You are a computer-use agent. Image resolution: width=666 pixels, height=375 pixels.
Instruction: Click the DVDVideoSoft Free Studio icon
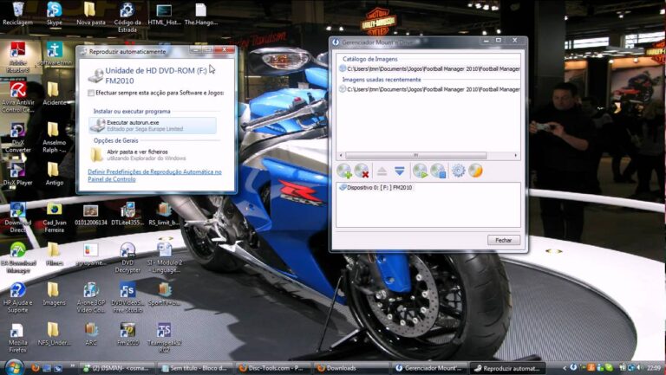(127, 297)
